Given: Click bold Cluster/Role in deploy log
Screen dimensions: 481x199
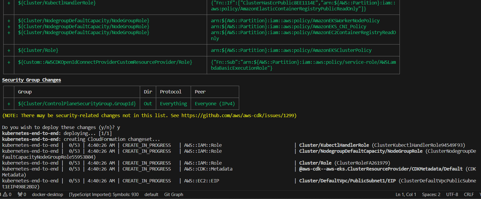Looking at the screenshot, I should [x=315, y=163].
